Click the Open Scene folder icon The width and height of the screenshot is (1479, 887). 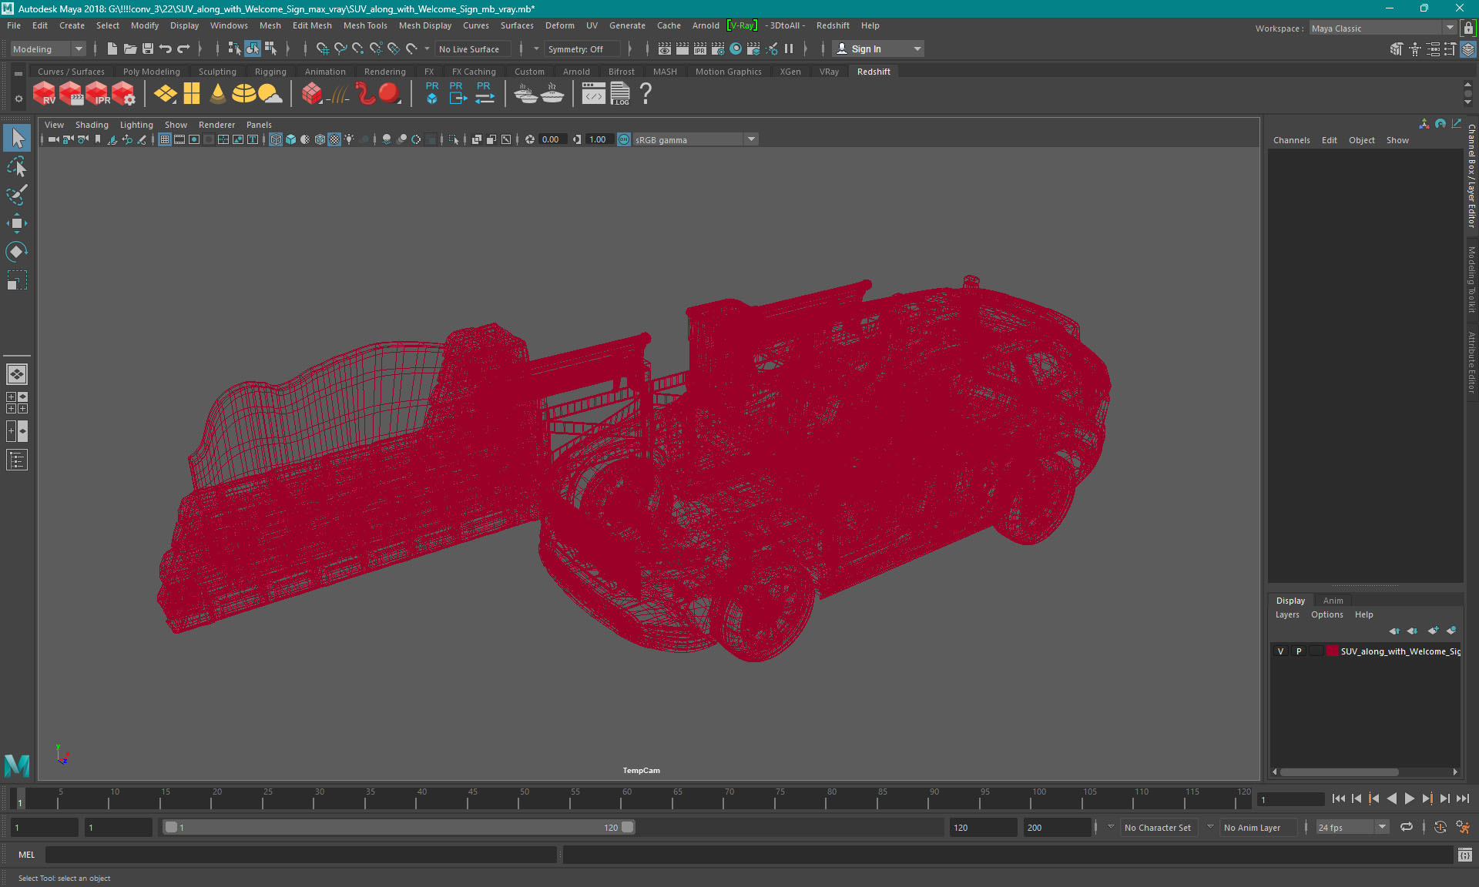pyautogui.click(x=130, y=49)
